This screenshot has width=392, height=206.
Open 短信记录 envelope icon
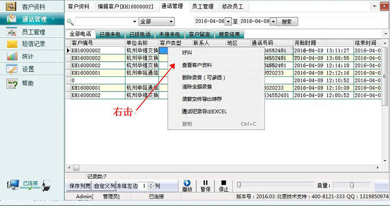point(12,44)
